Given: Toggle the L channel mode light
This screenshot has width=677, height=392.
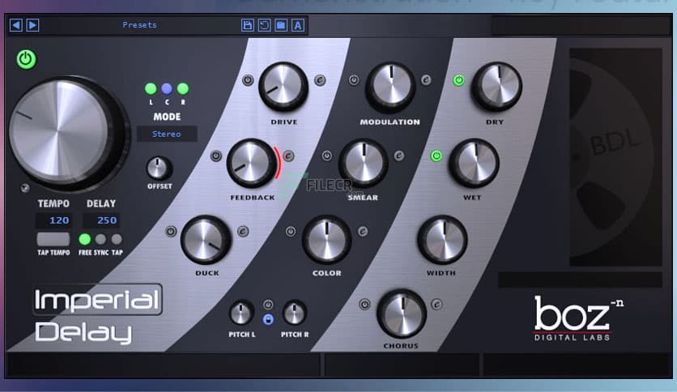Looking at the screenshot, I should coord(151,89).
